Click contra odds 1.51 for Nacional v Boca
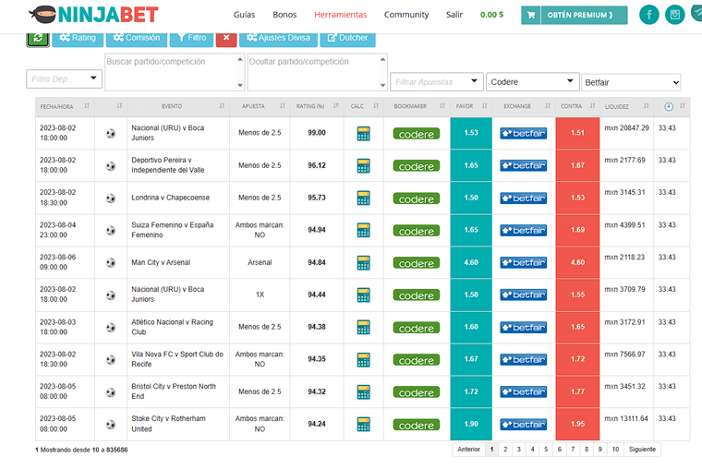Image resolution: width=702 pixels, height=469 pixels. click(x=577, y=133)
